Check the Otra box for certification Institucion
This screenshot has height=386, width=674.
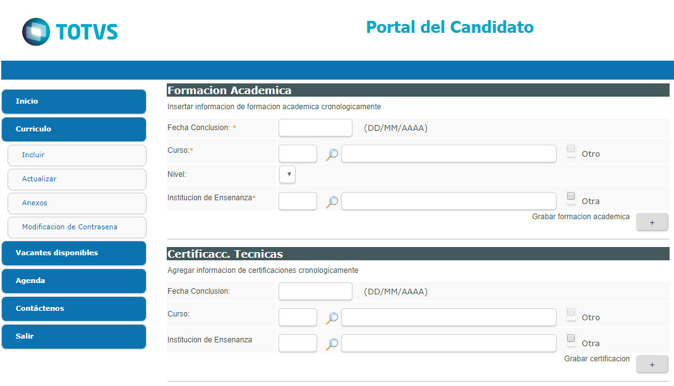pyautogui.click(x=571, y=338)
